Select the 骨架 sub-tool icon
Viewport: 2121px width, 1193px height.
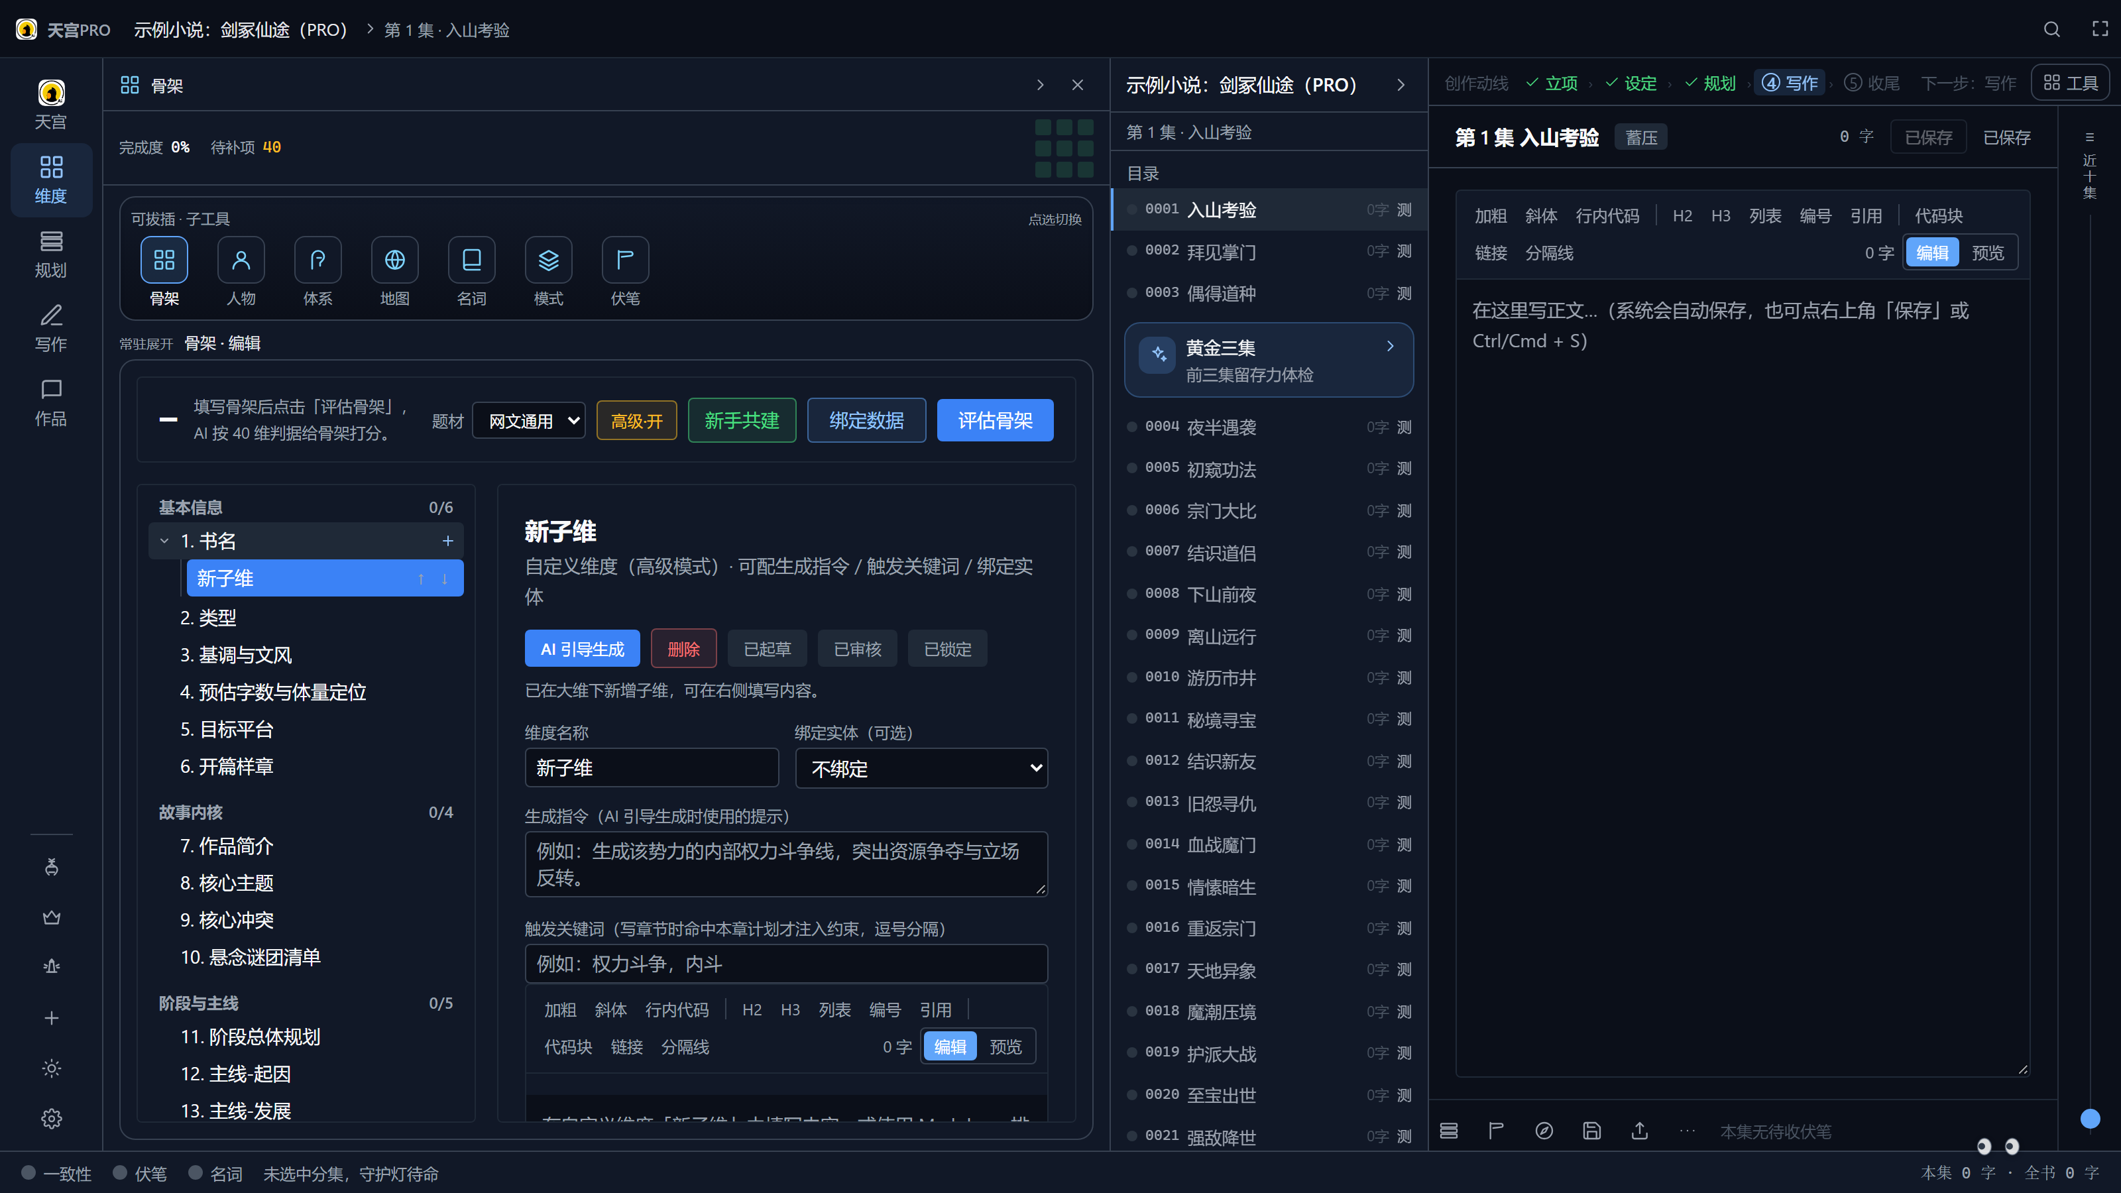tap(164, 260)
